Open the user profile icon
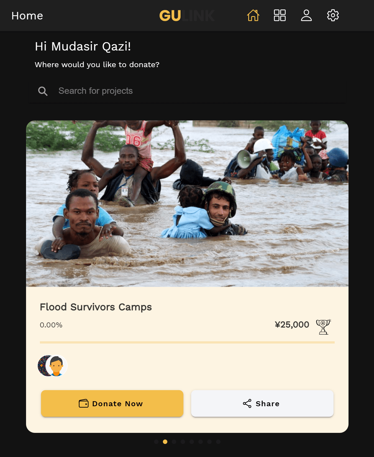The height and width of the screenshot is (457, 374). (306, 16)
